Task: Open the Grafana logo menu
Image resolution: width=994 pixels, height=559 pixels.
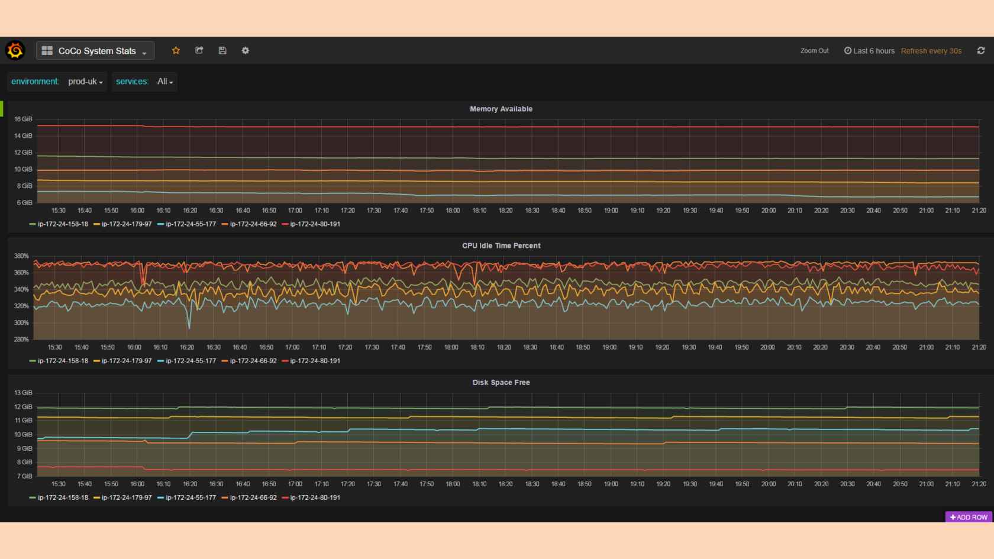Action: pos(15,51)
